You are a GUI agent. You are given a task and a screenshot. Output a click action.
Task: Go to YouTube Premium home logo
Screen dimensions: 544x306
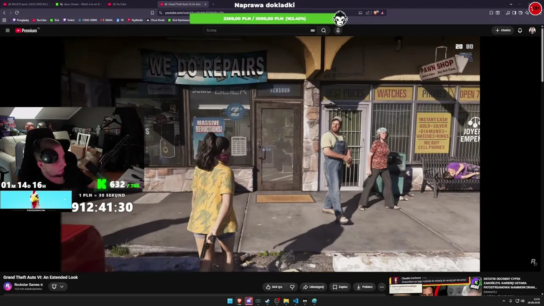point(26,31)
